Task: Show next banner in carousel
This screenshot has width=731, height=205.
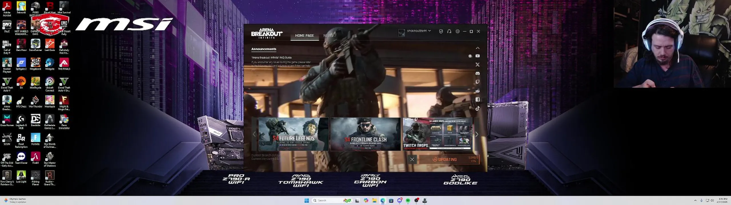Action: click(477, 134)
